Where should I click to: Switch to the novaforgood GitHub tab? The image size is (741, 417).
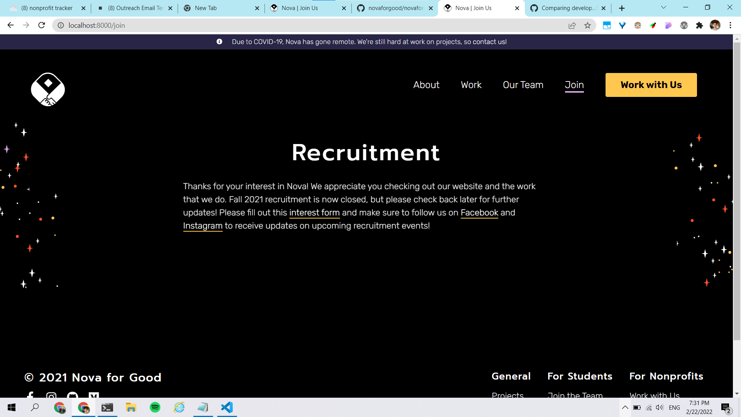(394, 8)
